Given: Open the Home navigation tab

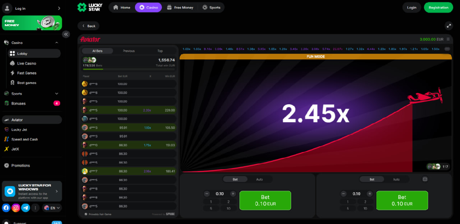Looking at the screenshot, I should pos(122,7).
